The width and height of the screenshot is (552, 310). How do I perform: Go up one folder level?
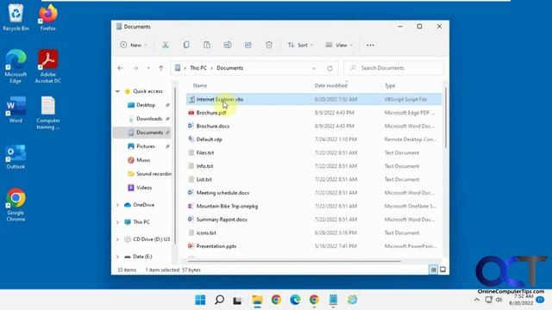(161, 68)
